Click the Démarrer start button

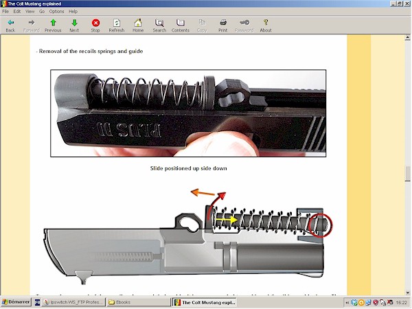point(16,302)
